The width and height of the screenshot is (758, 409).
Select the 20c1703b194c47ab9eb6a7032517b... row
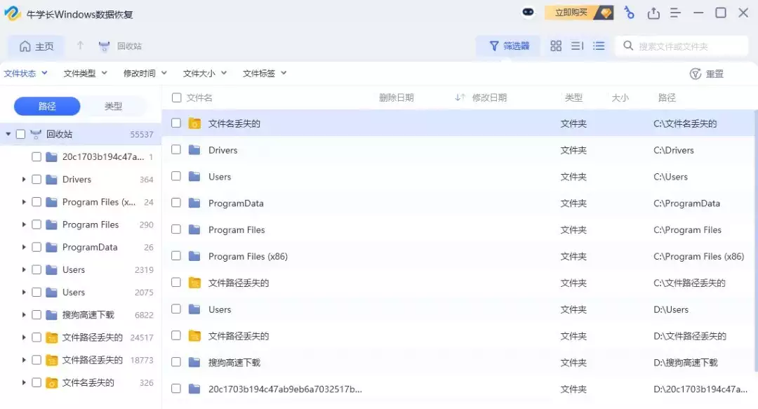click(458, 389)
